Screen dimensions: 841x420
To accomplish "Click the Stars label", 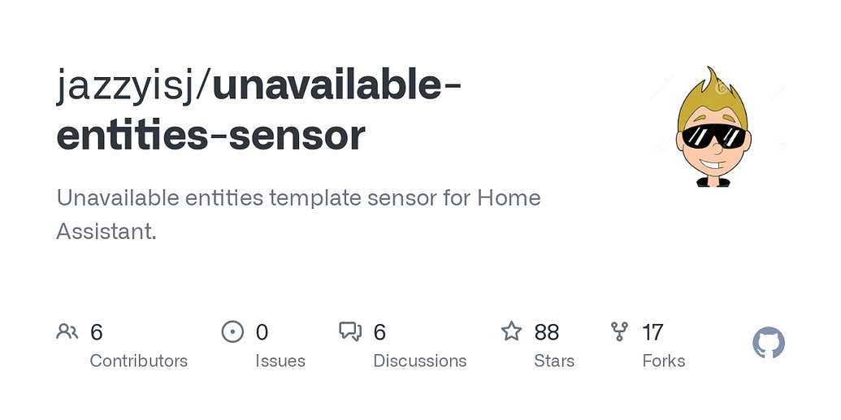I will [554, 361].
